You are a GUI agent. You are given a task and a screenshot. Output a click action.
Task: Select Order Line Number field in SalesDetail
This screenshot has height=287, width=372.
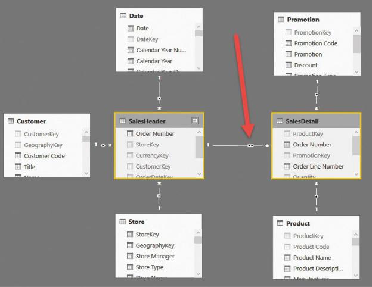point(318,167)
